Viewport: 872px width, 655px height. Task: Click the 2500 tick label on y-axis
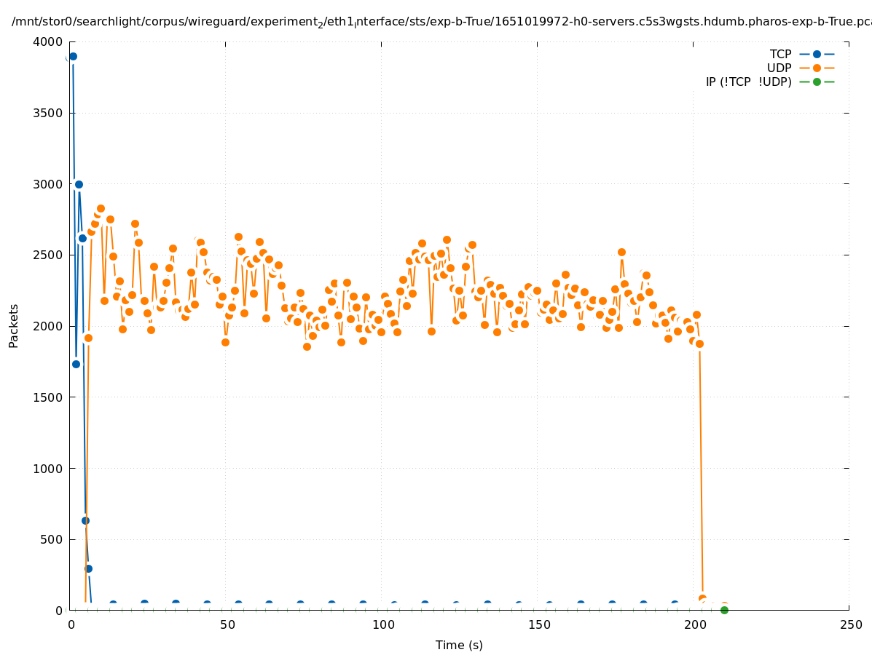pos(49,255)
